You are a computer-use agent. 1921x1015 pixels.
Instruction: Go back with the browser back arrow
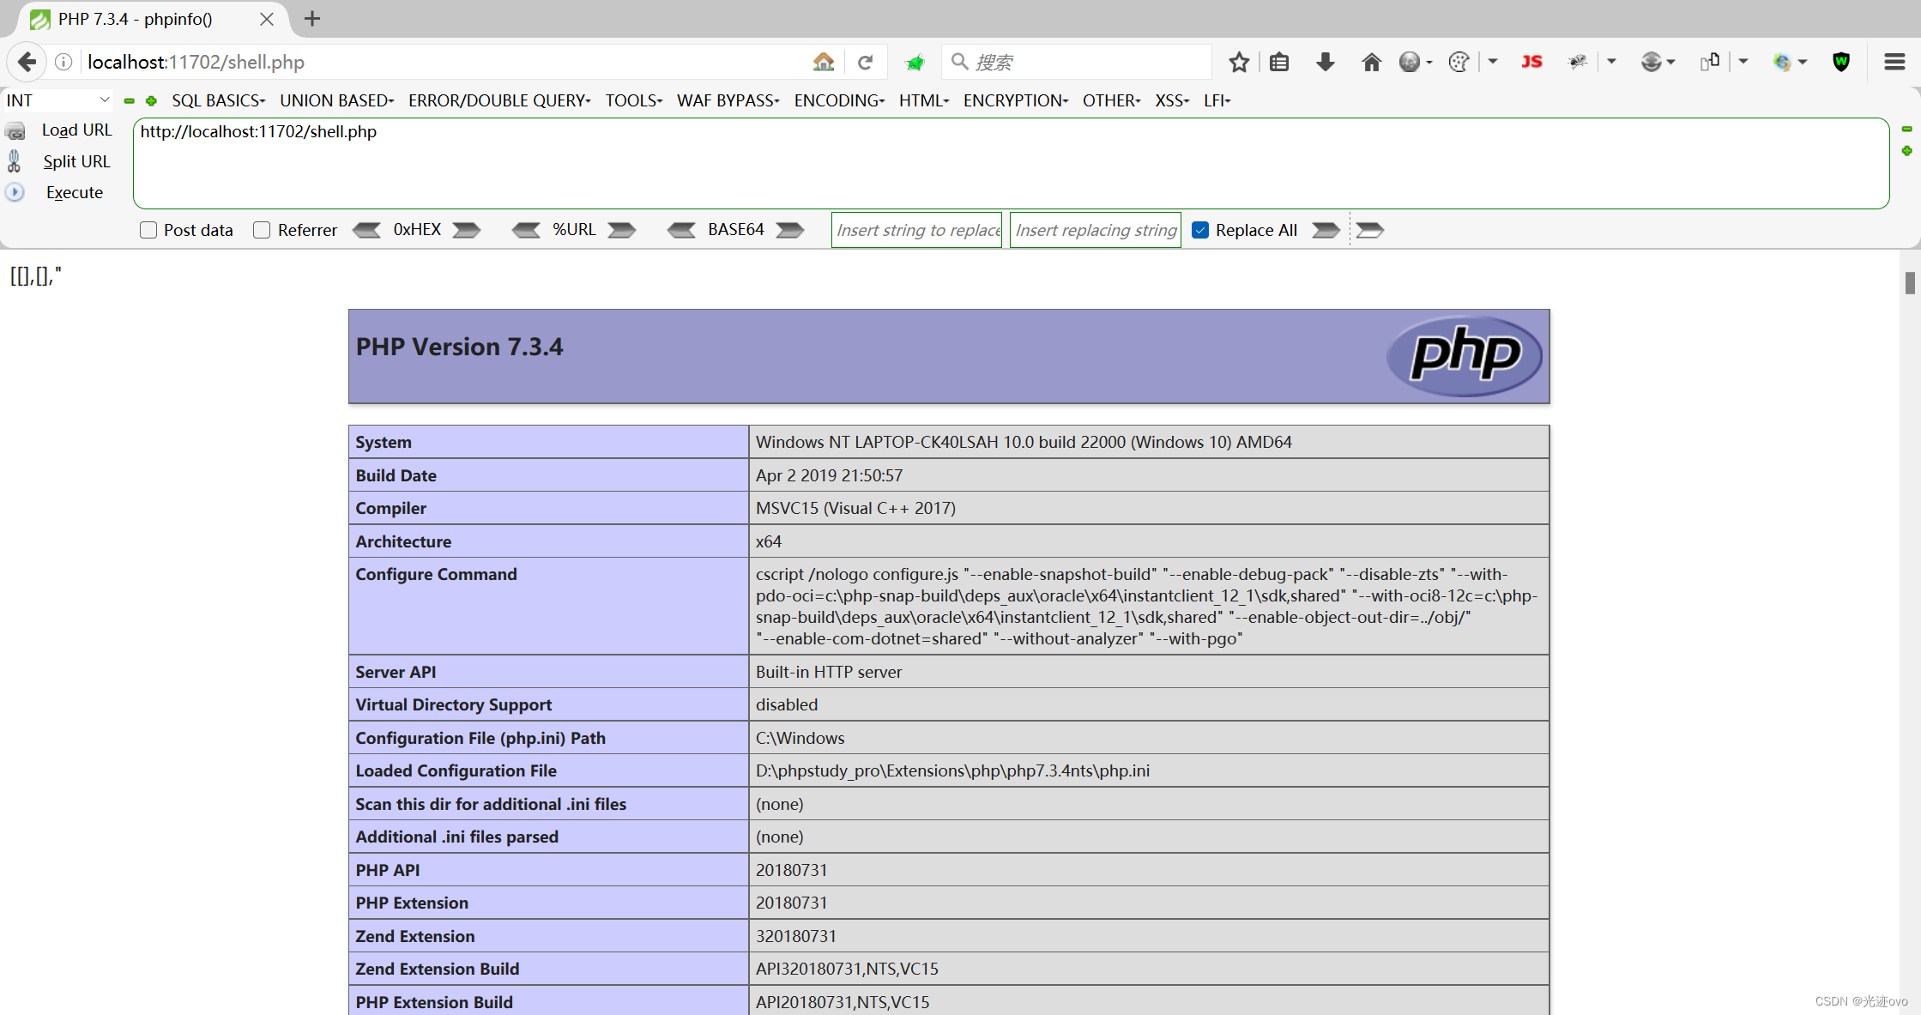(27, 62)
